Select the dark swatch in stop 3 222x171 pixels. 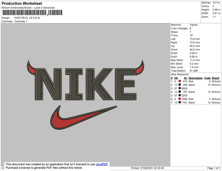pos(179,88)
